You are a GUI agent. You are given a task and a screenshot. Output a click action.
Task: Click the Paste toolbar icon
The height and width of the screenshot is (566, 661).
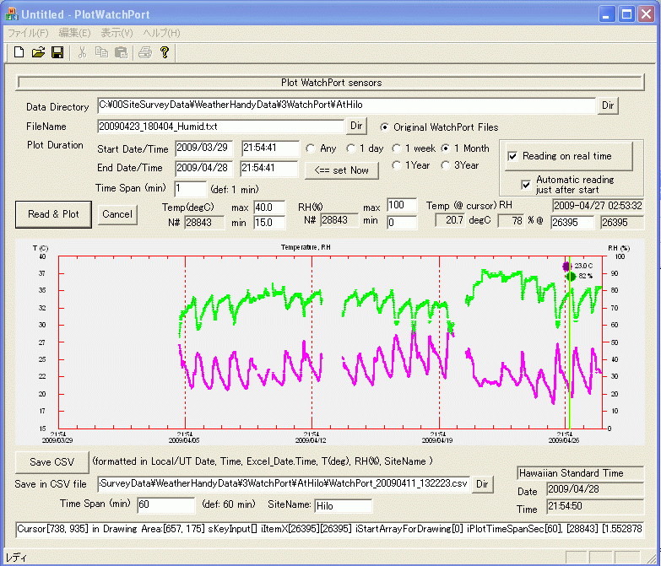pos(121,52)
